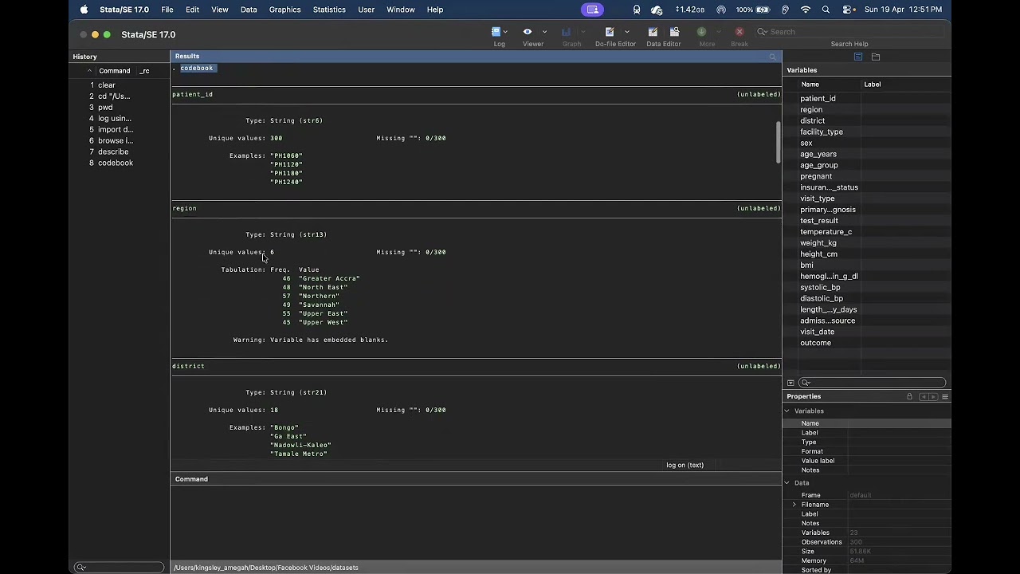
Task: Select variable 'facility_type' in Variables list
Action: (822, 132)
